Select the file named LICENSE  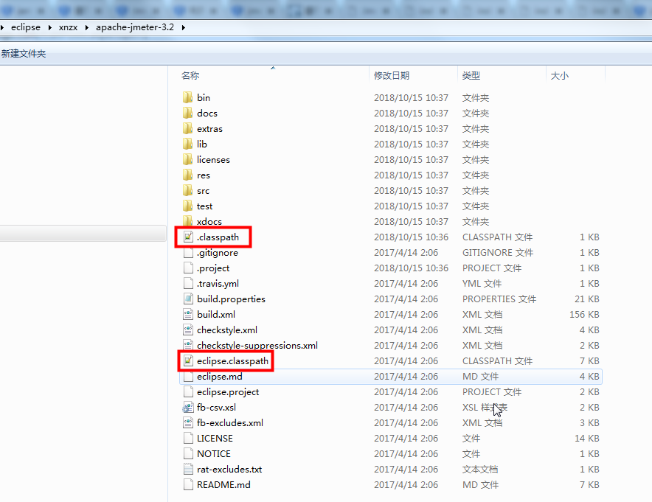[215, 439]
